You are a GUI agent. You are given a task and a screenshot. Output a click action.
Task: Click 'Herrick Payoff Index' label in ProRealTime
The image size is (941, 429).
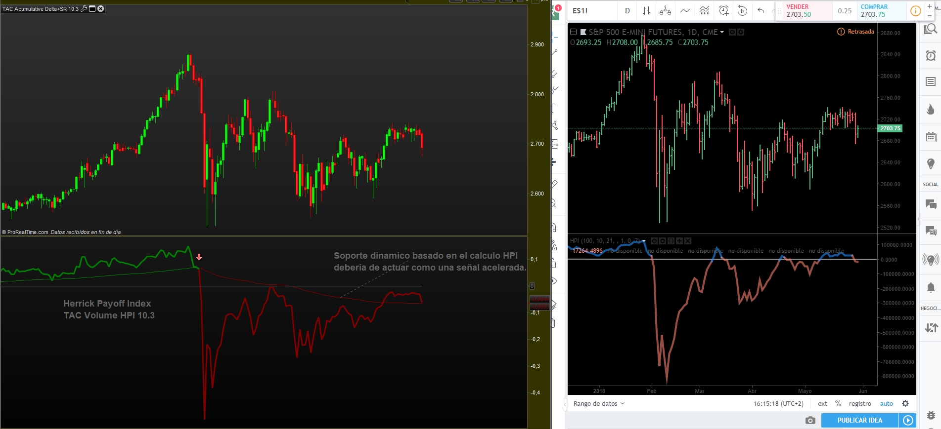point(107,304)
